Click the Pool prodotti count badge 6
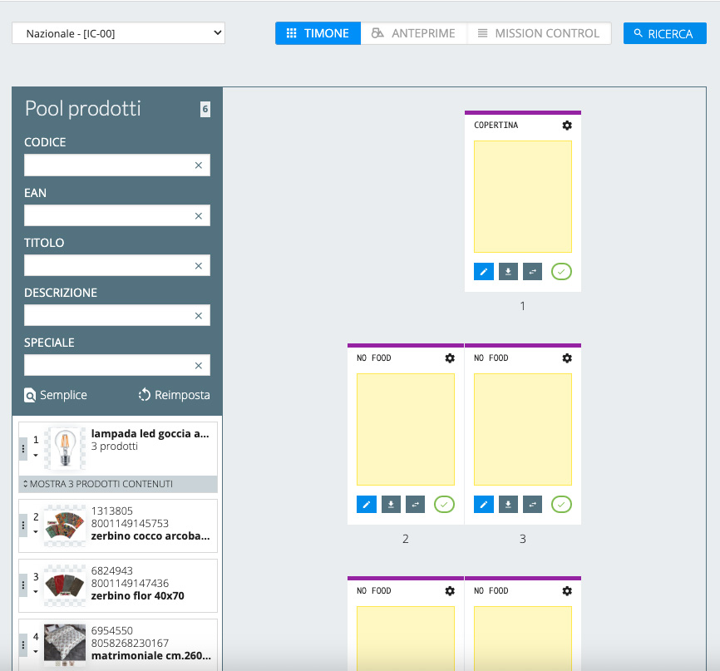The image size is (720, 671). tap(205, 109)
